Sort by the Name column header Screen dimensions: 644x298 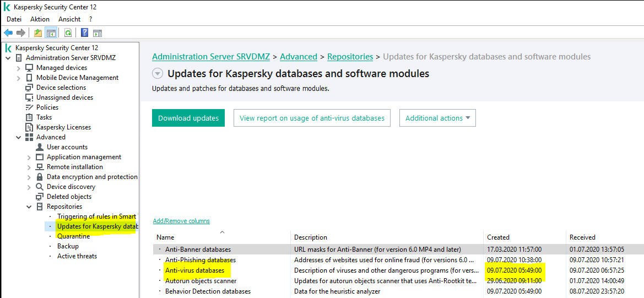click(x=223, y=237)
